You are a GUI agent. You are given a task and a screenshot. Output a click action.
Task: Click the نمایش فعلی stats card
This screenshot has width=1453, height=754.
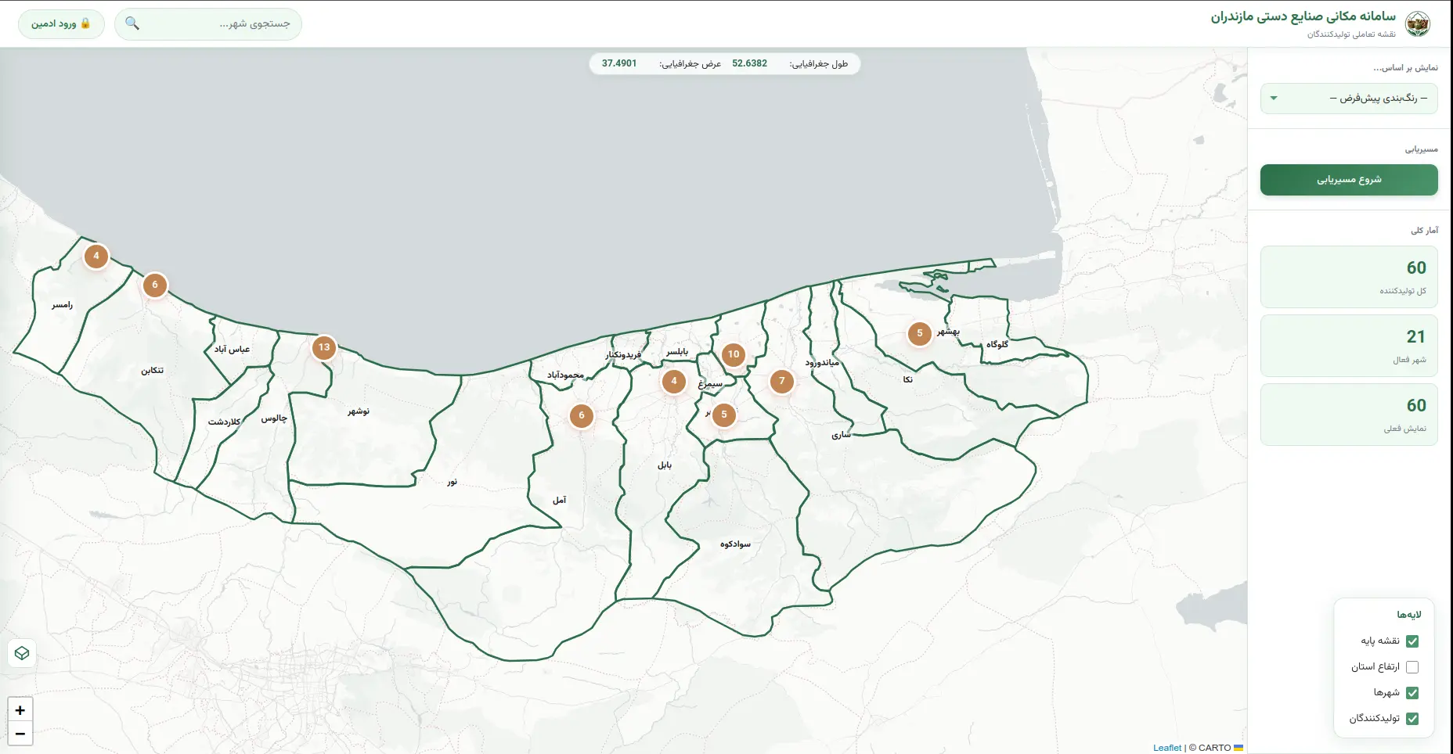click(x=1349, y=415)
